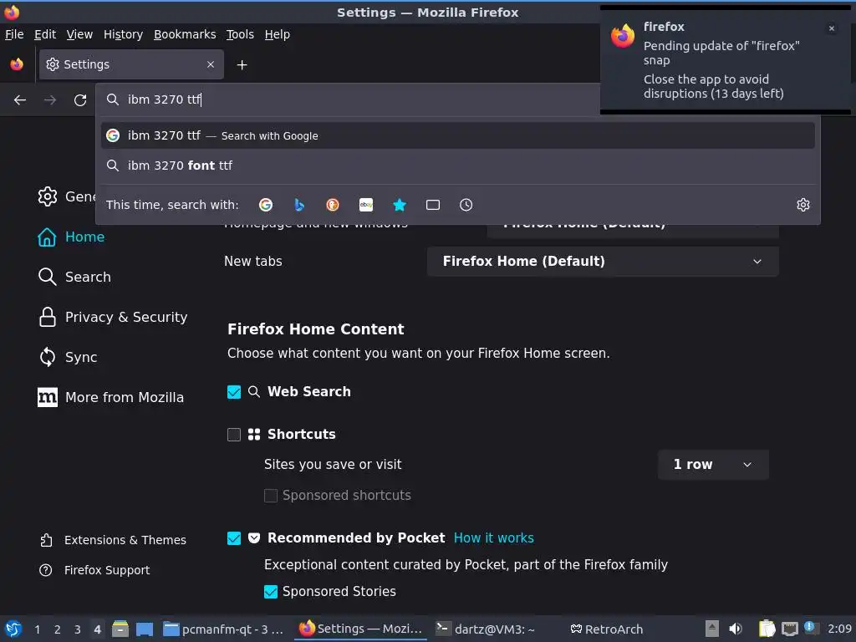This screenshot has width=856, height=642.
Task: Switch to virtual desktop 3
Action: click(78, 629)
